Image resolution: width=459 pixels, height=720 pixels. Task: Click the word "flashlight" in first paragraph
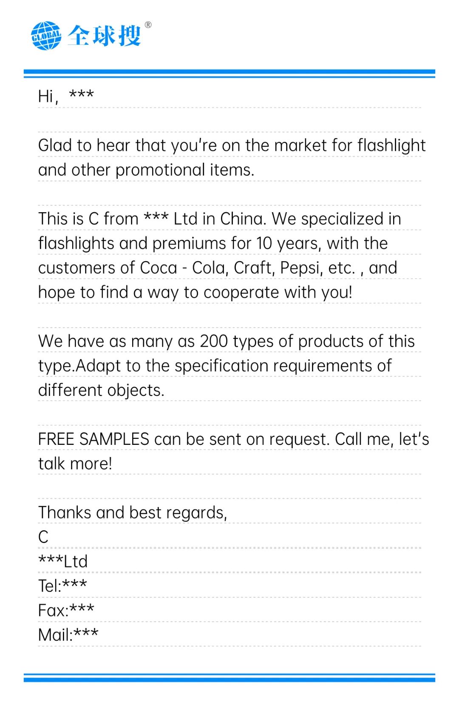click(391, 145)
